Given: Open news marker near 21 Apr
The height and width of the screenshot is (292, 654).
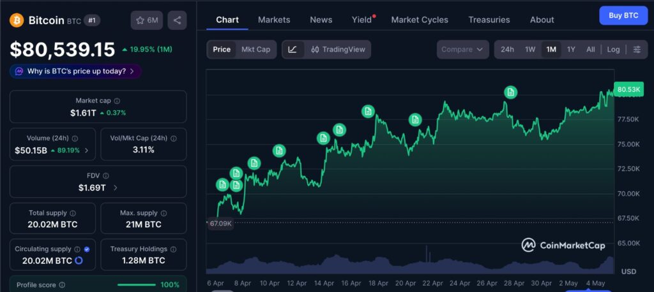Looking at the screenshot, I should [415, 120].
